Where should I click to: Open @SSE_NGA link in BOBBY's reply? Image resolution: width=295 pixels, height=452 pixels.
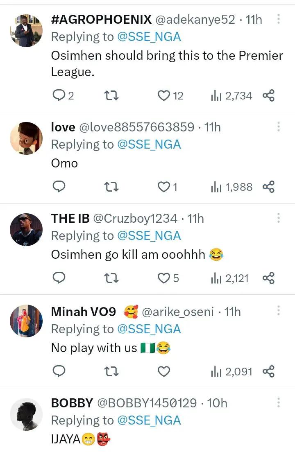[149, 420]
